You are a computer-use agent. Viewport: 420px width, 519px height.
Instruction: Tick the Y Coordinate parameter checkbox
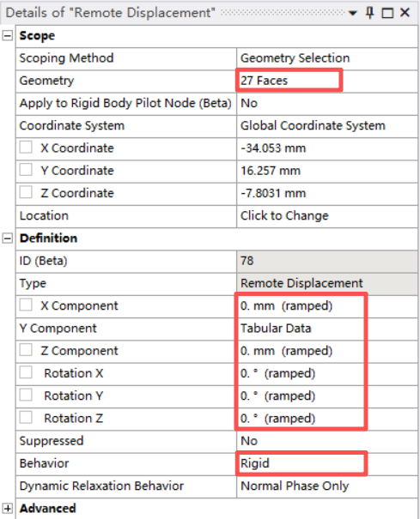pyautogui.click(x=26, y=170)
